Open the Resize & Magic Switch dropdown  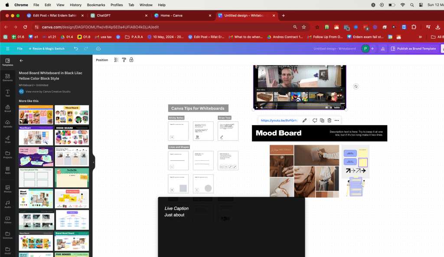point(47,49)
